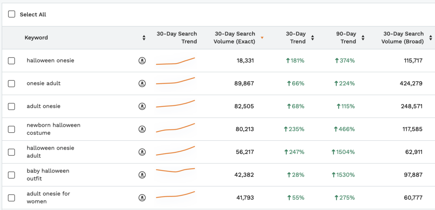The image size is (435, 210).
Task: Select checkbox for newborn halloween costume row
Action: point(12,129)
